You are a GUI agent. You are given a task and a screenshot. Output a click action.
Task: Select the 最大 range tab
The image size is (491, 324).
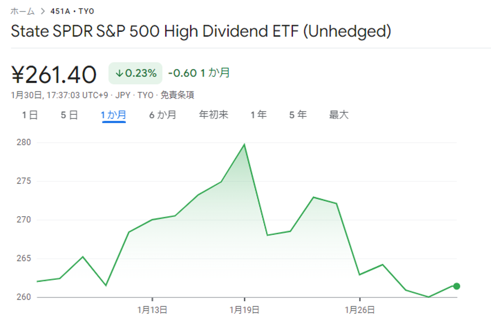339,115
